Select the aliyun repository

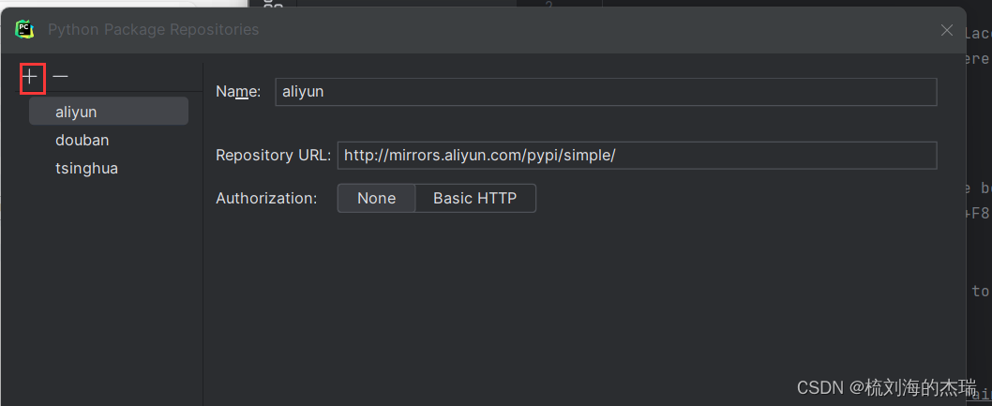pyautogui.click(x=109, y=112)
